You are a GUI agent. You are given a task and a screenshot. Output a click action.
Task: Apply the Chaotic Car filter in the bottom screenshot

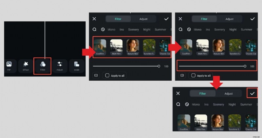251,123
